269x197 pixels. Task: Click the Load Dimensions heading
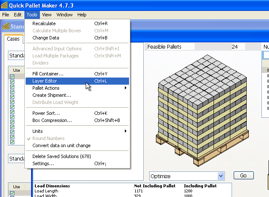(x=52, y=186)
